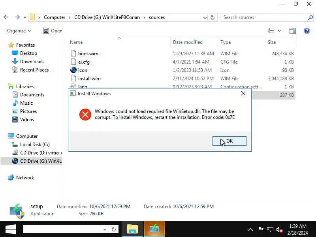Image resolution: width=316 pixels, height=237 pixels.
Task: Select CD Drive (G:) WinXLiteFBConan breadcrumb
Action: [107, 17]
